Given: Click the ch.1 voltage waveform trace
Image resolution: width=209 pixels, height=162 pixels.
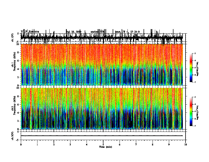Looking at the screenshot, I should point(102,37).
